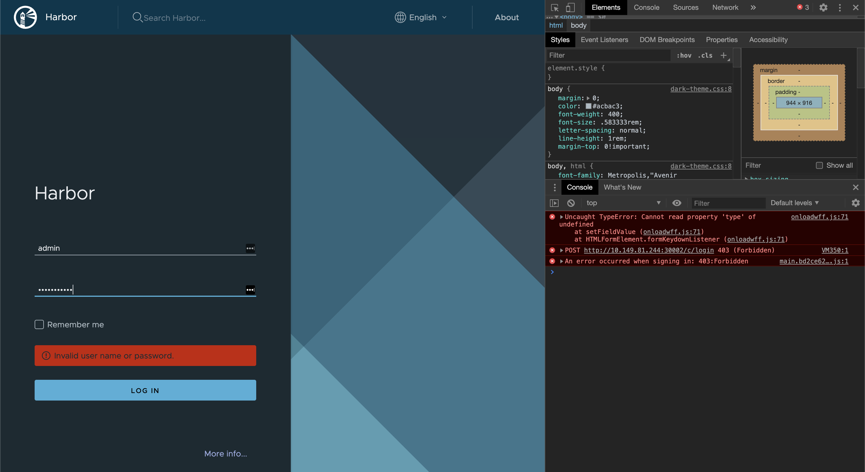Click the live expression eye icon

(x=677, y=203)
